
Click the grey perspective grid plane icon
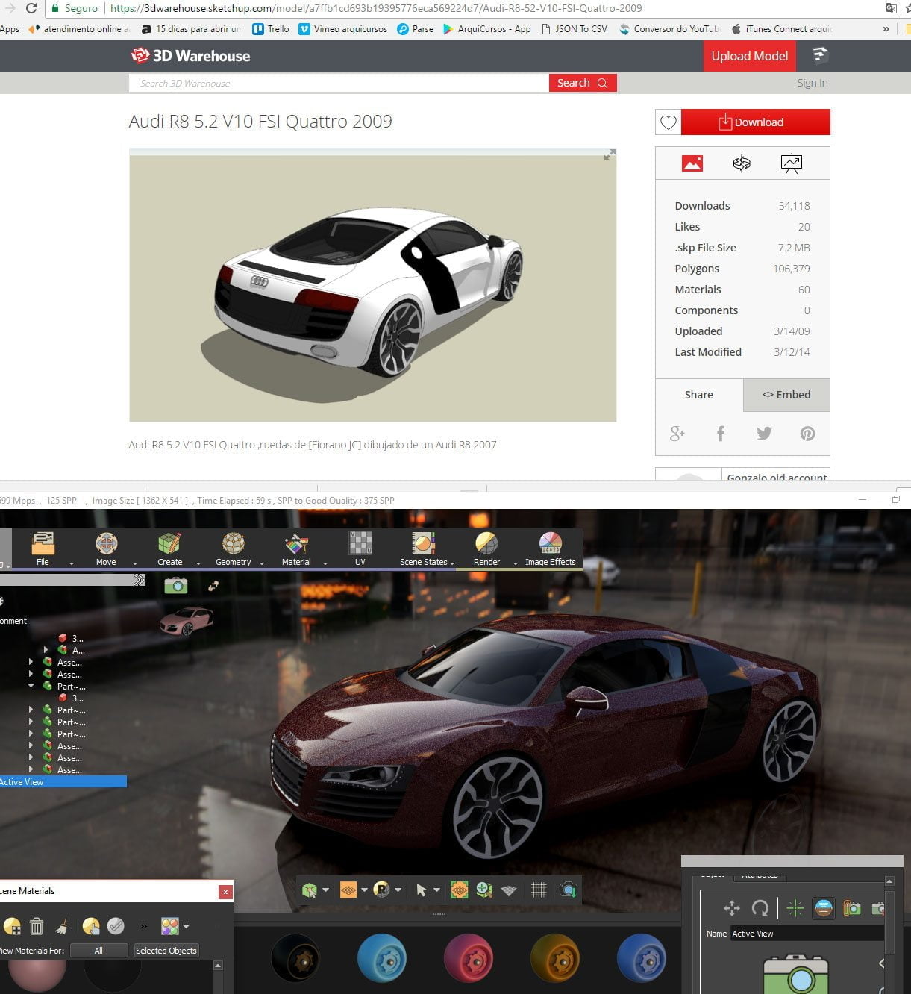point(509,890)
